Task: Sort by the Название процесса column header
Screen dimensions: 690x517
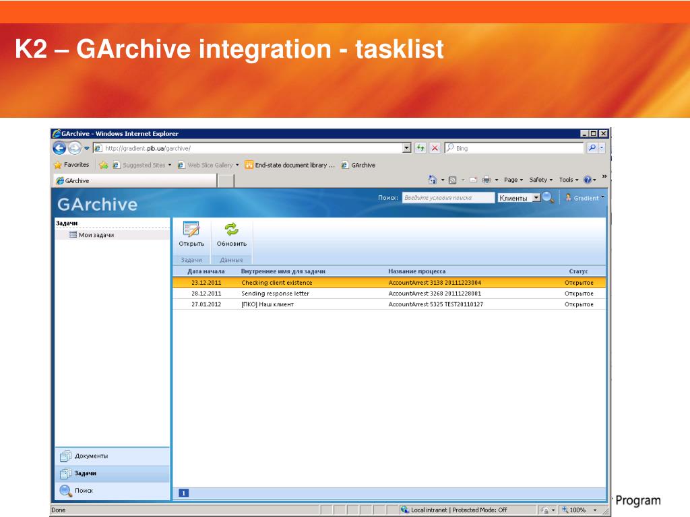Action: [x=416, y=271]
